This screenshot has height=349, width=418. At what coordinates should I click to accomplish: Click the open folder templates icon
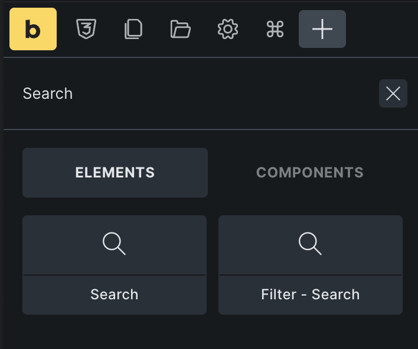pyautogui.click(x=181, y=29)
